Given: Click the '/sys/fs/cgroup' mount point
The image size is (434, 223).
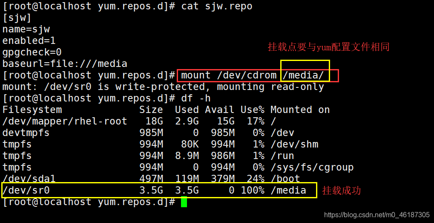Looking at the screenshot, I should pos(312,168).
